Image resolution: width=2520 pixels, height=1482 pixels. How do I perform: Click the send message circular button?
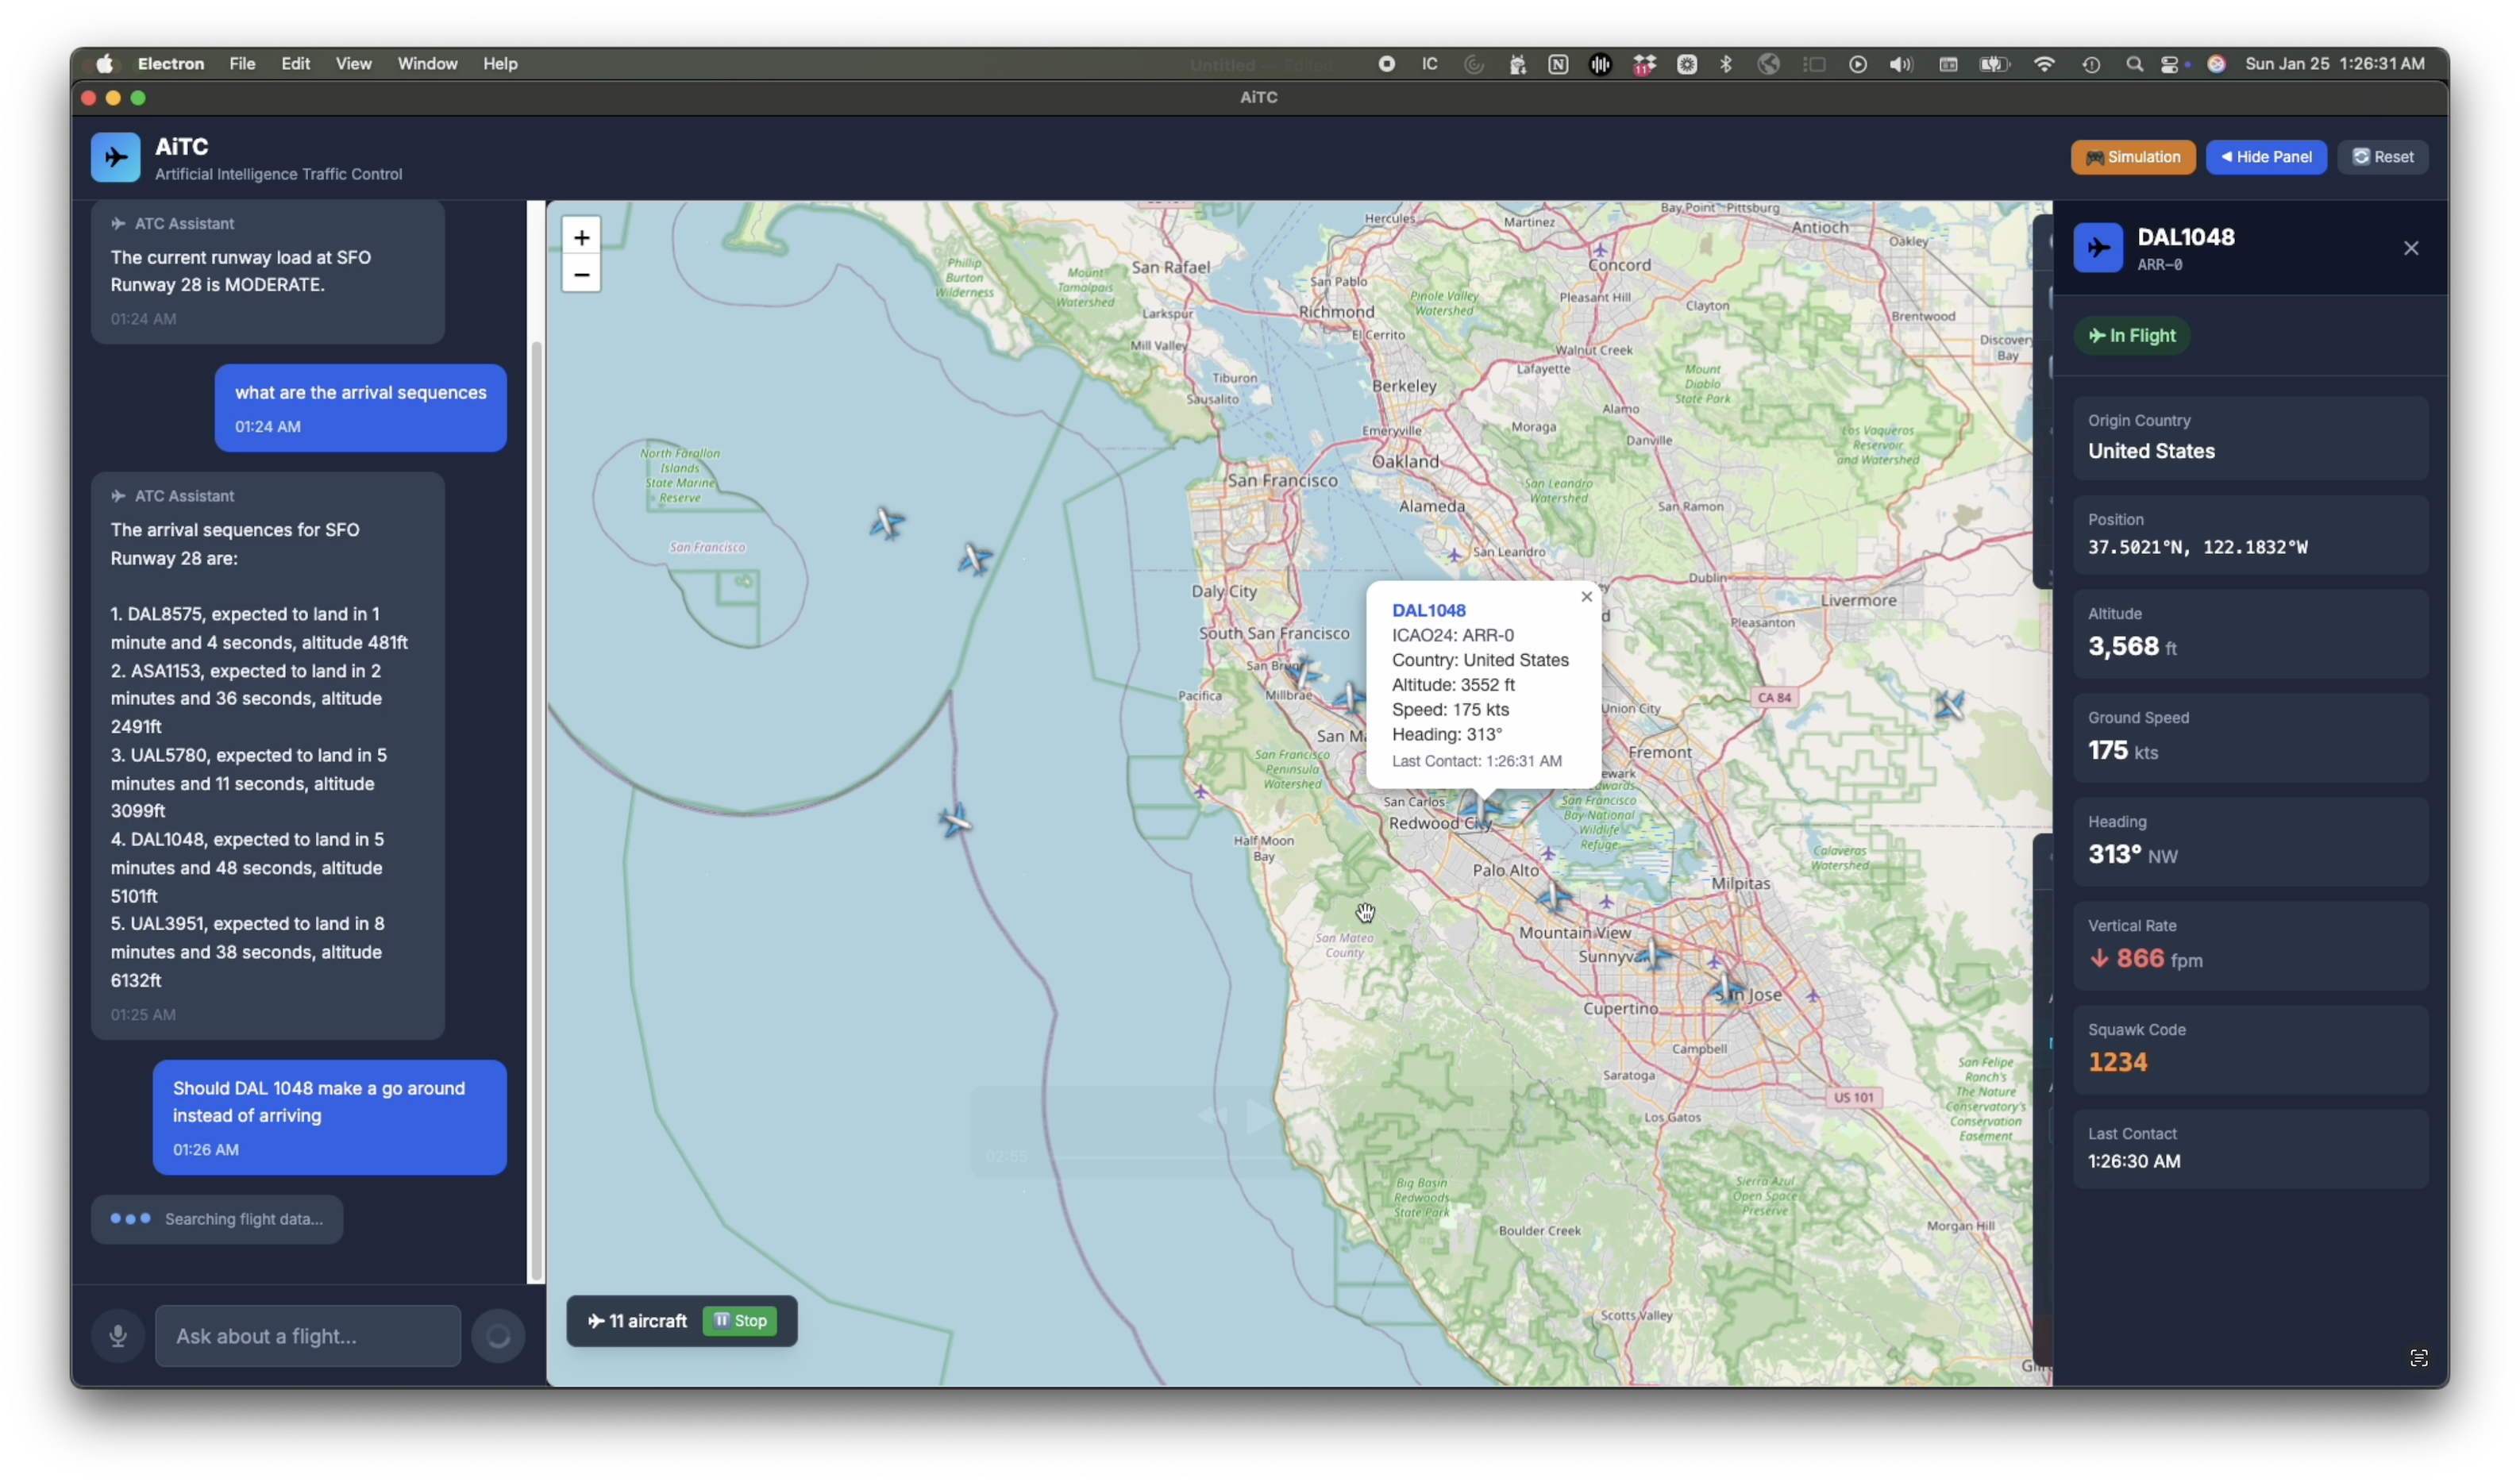click(498, 1336)
